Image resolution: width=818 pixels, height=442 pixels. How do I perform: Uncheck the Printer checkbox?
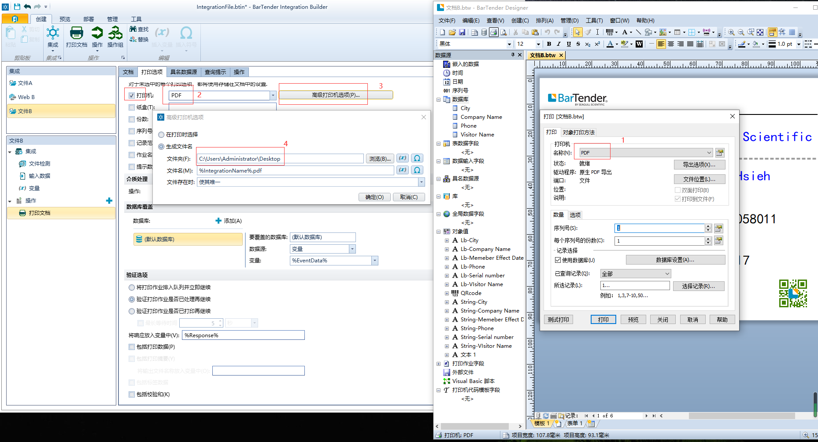132,96
